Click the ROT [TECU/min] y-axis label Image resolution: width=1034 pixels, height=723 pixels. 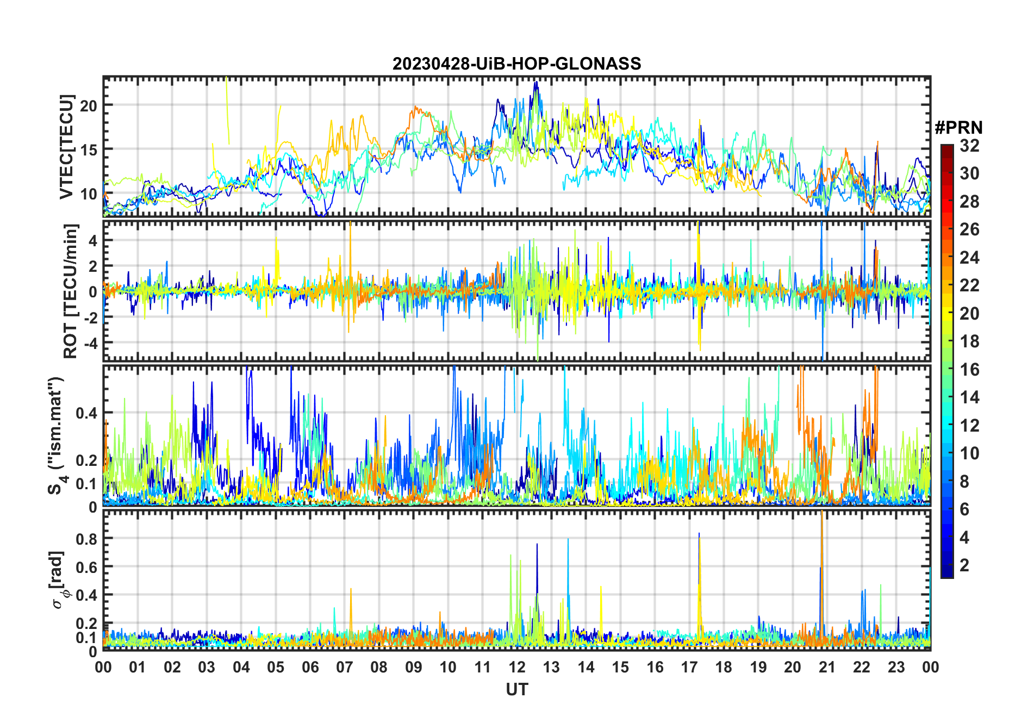point(71,291)
